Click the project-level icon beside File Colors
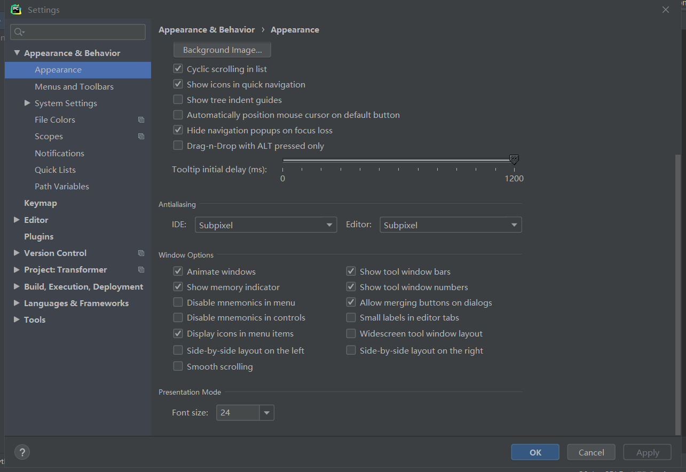Screen dimensions: 686x472 (x=141, y=120)
